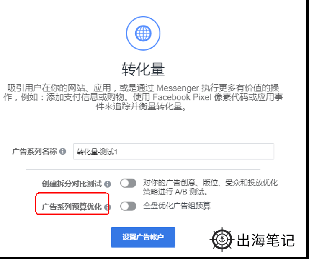
Task: Click info icon beside 广告系列预算优化
Action: point(108,207)
